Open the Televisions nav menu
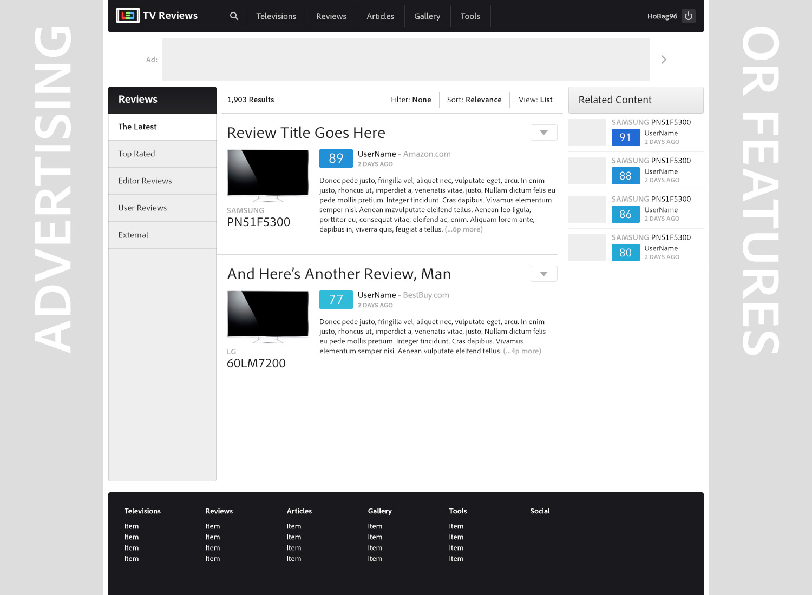This screenshot has height=595, width=812. pos(276,16)
